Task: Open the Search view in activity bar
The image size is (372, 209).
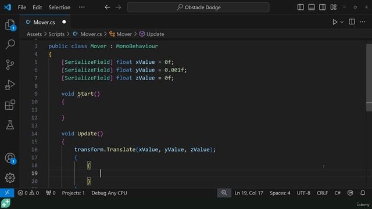Action: [x=10, y=44]
